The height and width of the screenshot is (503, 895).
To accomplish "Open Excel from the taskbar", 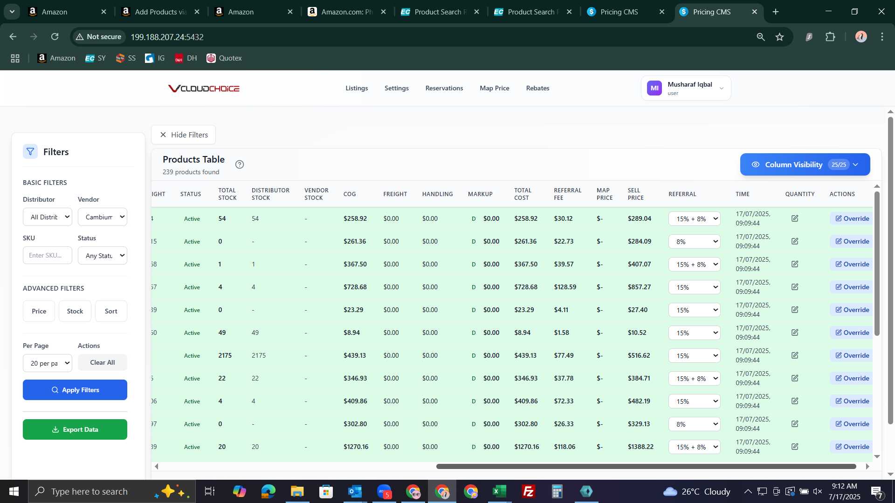I will tap(499, 491).
